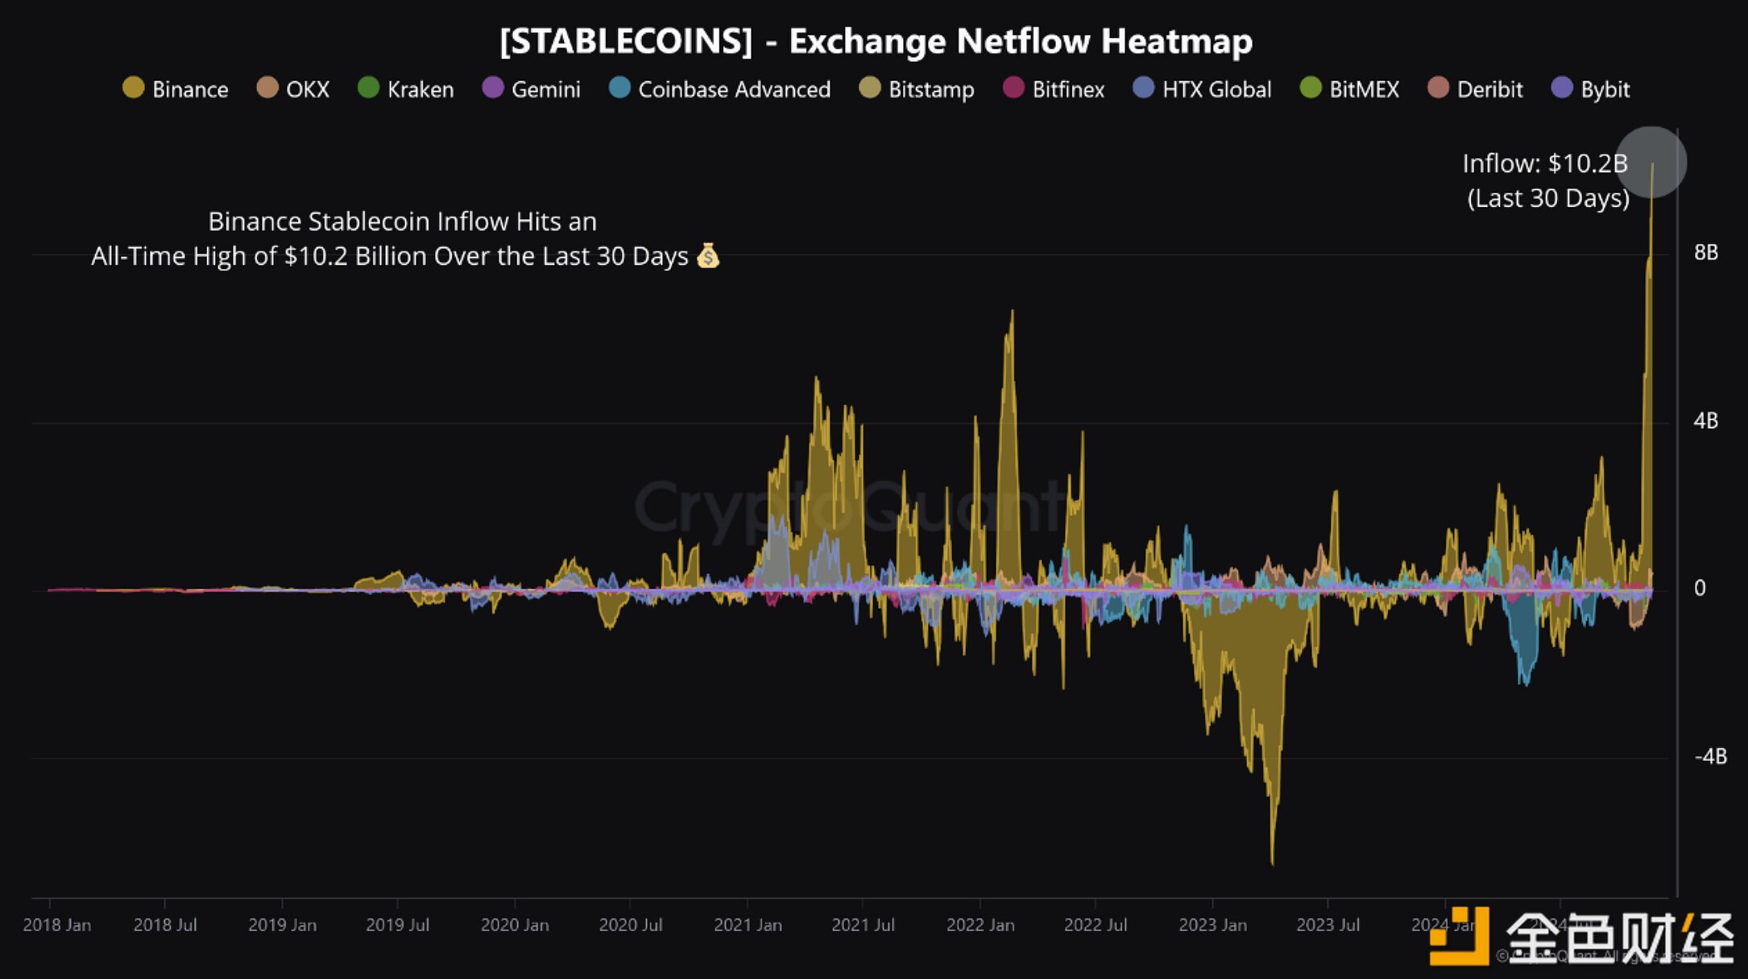This screenshot has width=1748, height=979.
Task: Click the highlighted peak circle at $10.2B
Action: [x=1652, y=162]
